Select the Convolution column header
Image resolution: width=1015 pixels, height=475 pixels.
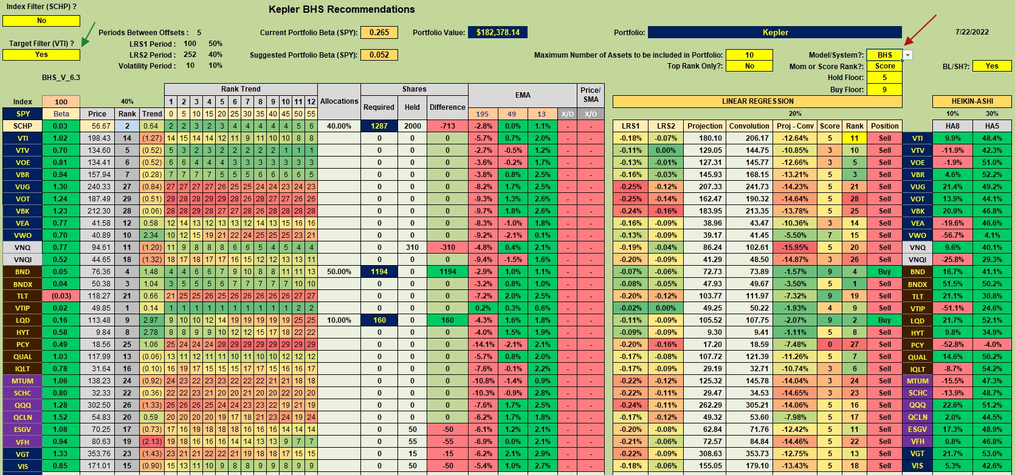tap(749, 126)
